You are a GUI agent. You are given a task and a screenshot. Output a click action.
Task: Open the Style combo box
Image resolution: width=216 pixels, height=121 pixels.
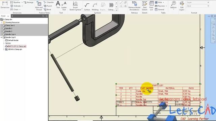click(x=198, y=6)
